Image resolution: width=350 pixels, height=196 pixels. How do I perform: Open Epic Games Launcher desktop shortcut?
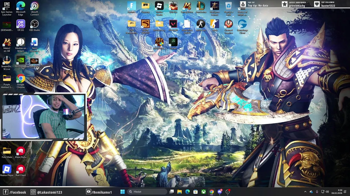click(7, 9)
